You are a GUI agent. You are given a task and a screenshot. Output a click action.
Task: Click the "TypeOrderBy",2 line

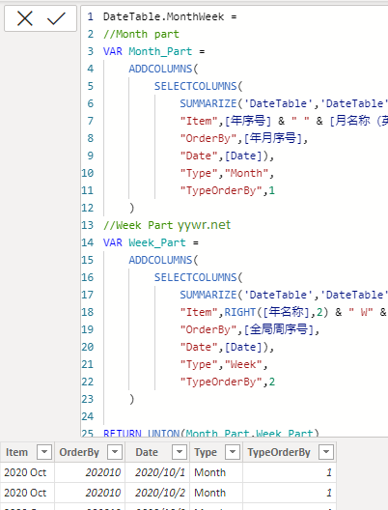227,382
